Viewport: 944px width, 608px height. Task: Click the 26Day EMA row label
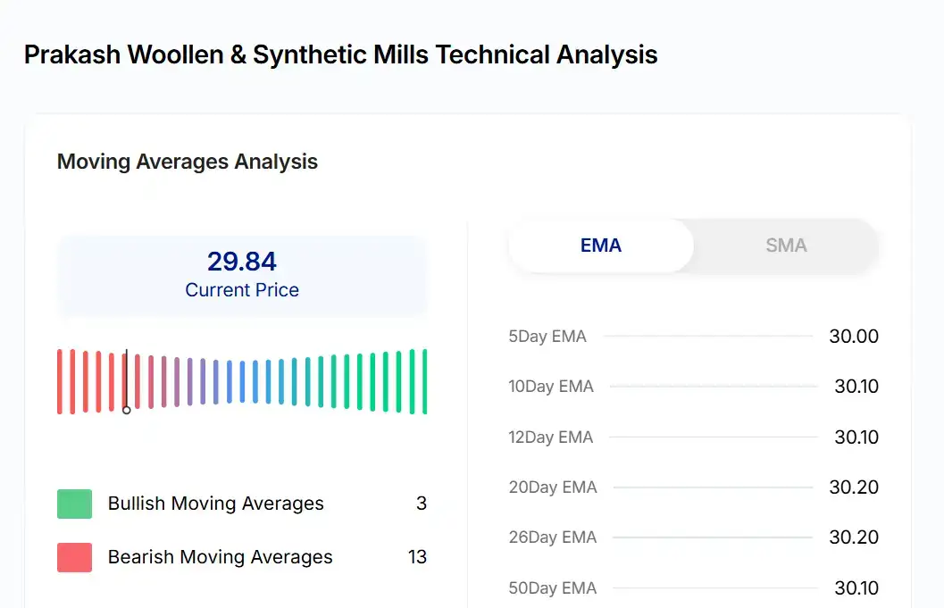point(553,537)
